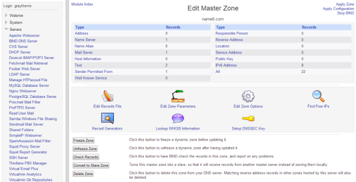Open Manage HTPasswd File module
The height and width of the screenshot is (182, 356).
coord(28,80)
